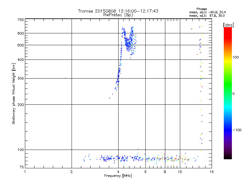
Task: Click the Tromsø 20150808 plot title
Action: (118, 11)
